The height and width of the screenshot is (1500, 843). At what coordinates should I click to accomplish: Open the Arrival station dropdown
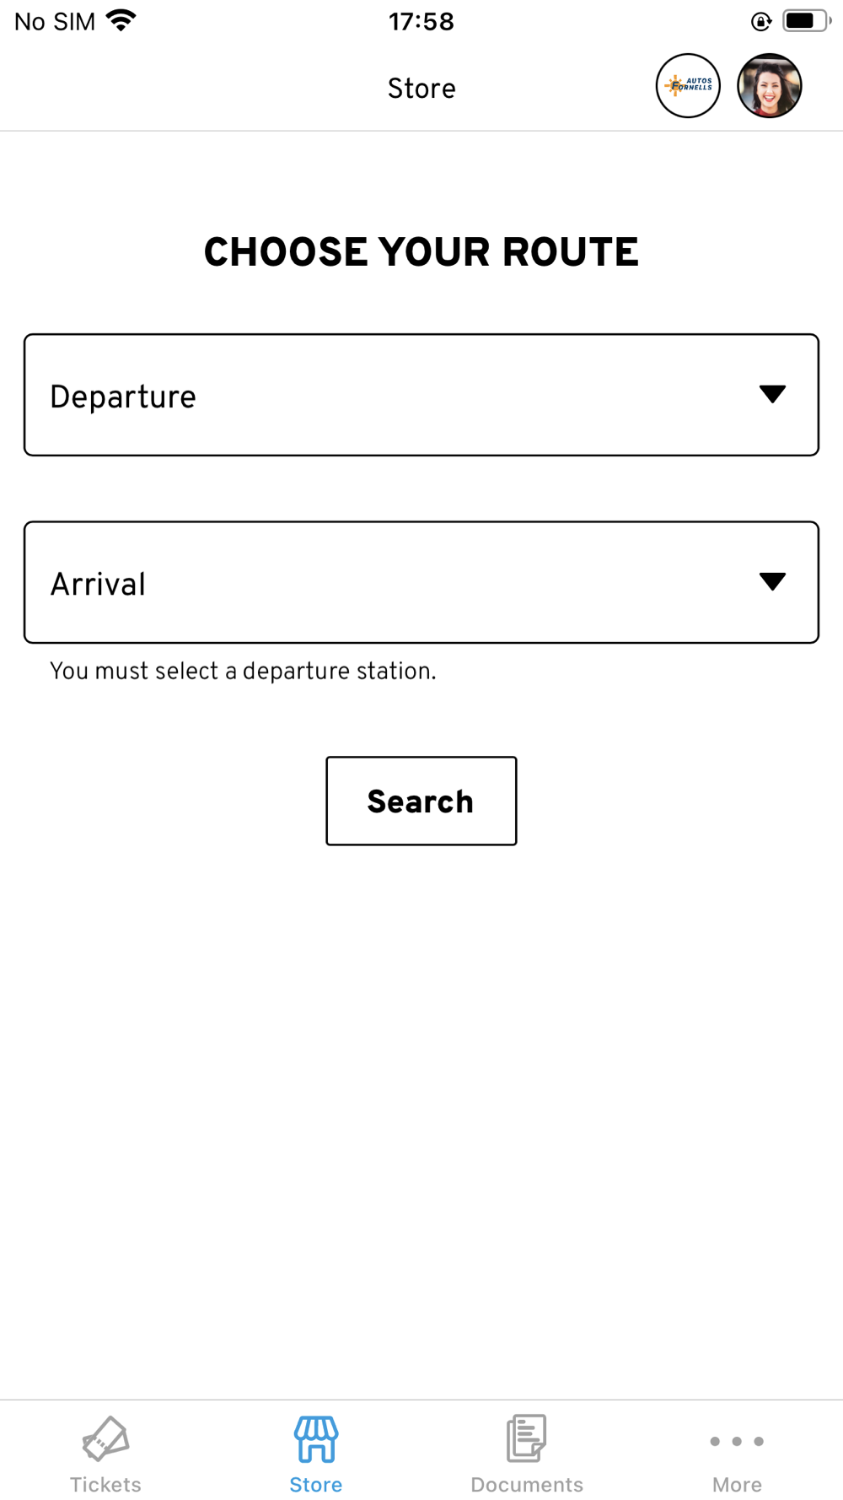tap(396, 582)
